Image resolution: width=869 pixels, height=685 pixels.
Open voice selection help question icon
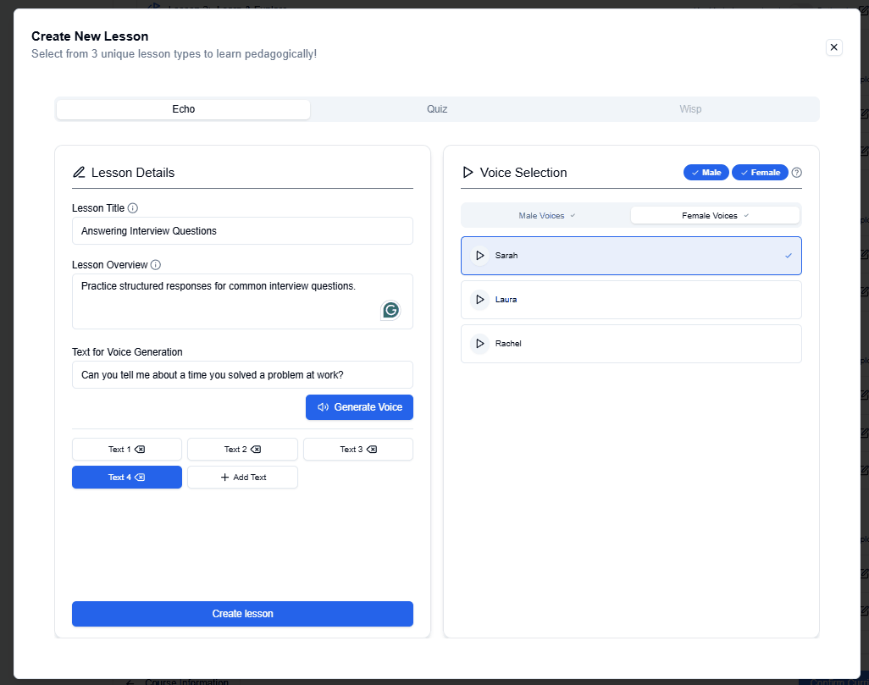pyautogui.click(x=796, y=173)
